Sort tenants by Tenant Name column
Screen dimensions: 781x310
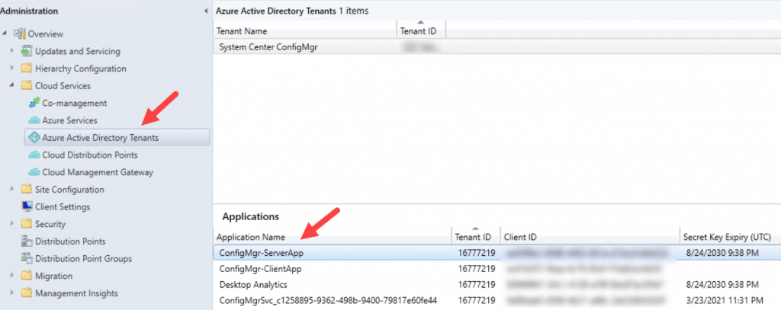click(305, 31)
